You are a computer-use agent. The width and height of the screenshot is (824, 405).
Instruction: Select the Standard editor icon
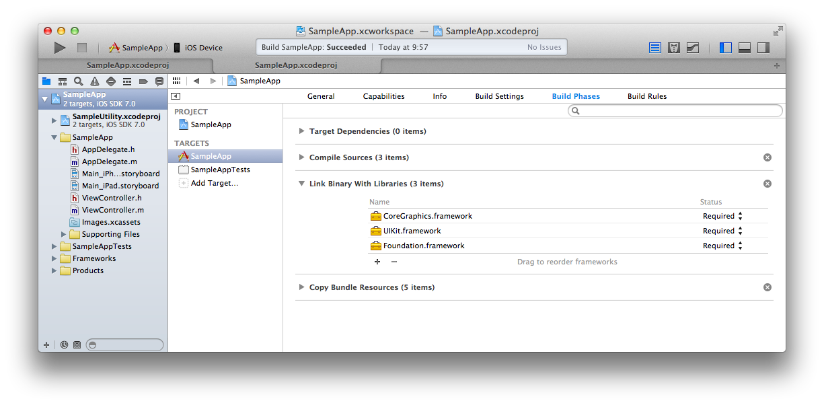click(654, 48)
